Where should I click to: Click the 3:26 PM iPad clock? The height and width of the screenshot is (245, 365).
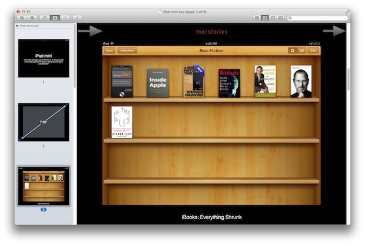click(x=211, y=43)
